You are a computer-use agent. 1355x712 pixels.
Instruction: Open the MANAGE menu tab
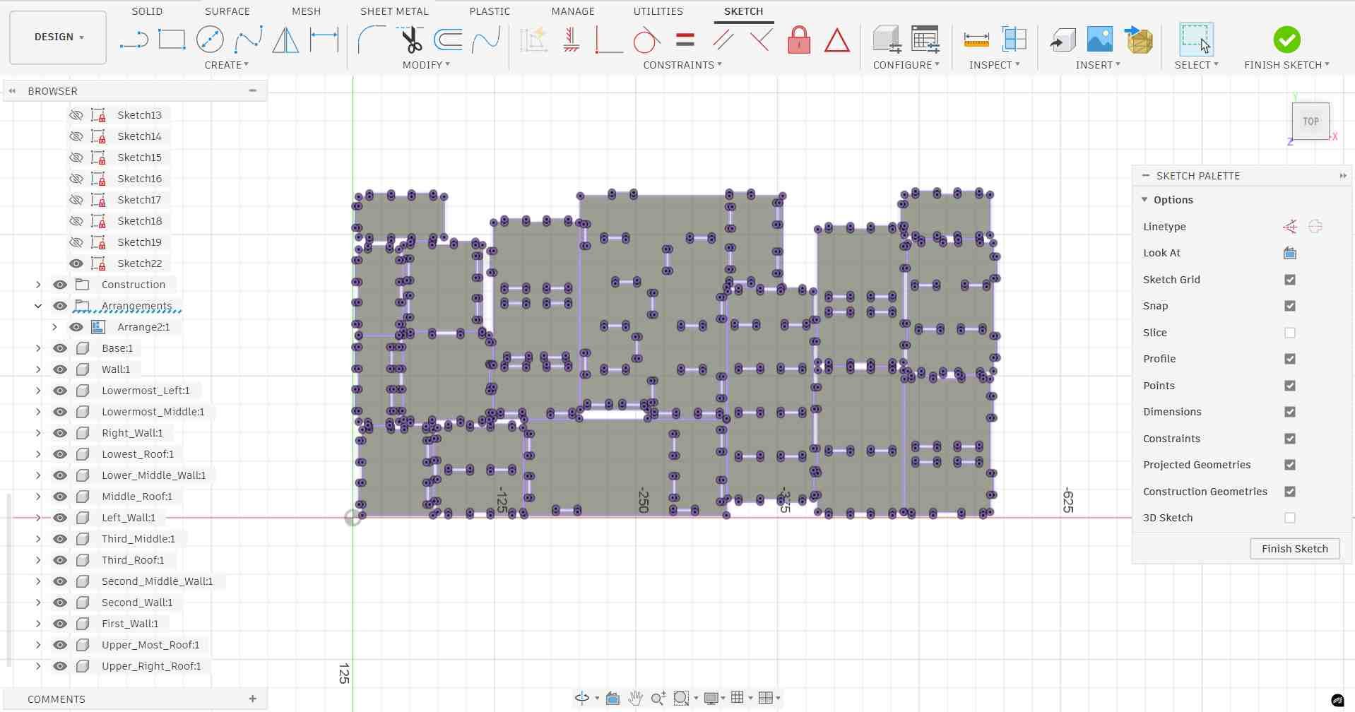click(x=572, y=11)
